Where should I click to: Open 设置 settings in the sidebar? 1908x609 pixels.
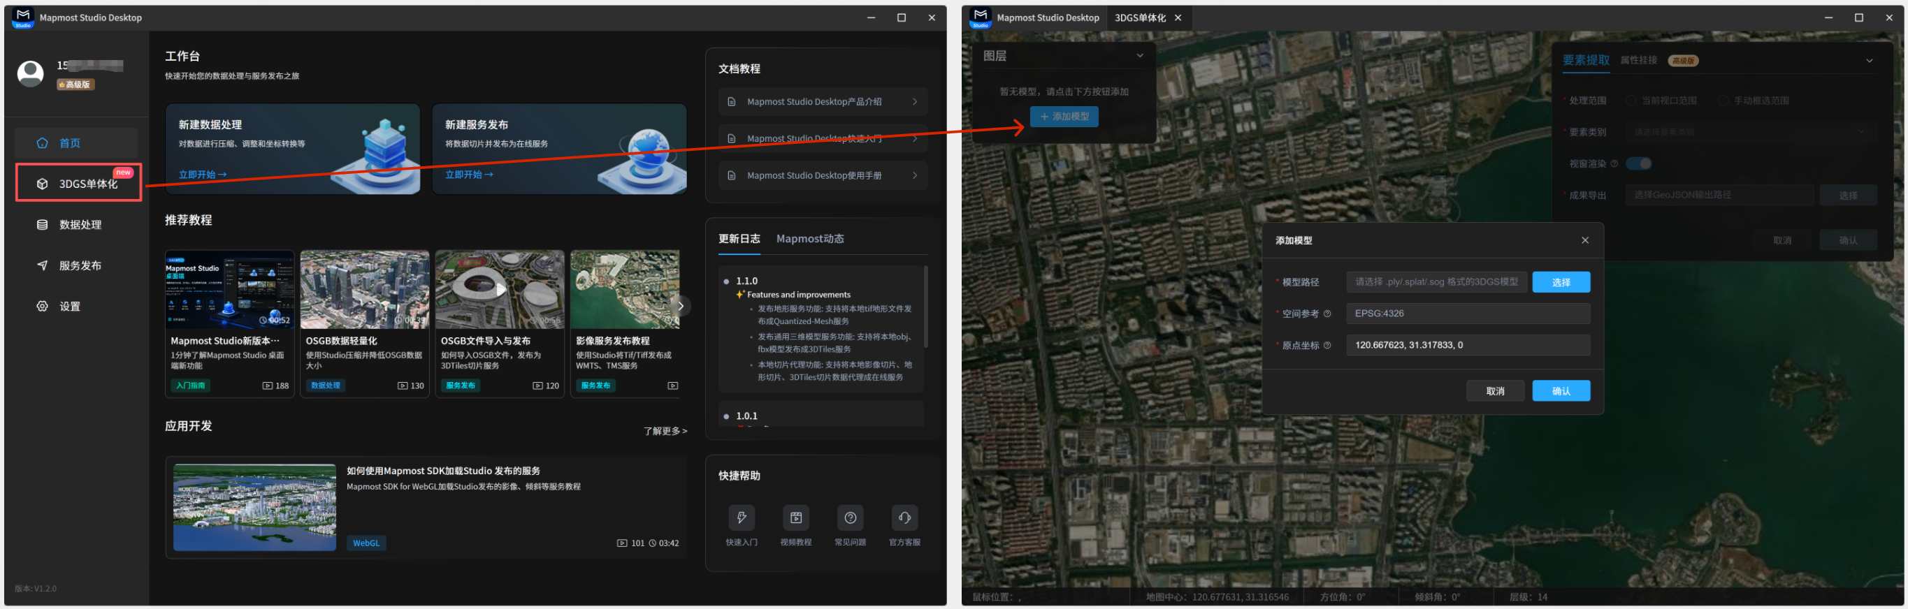tap(75, 306)
